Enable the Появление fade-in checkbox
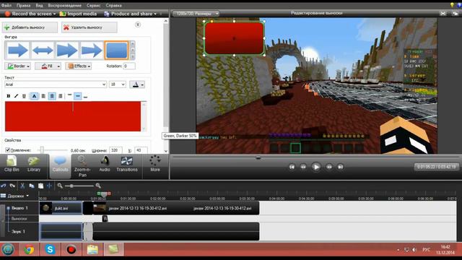Screen dimensions: 462x260 tap(8, 150)
